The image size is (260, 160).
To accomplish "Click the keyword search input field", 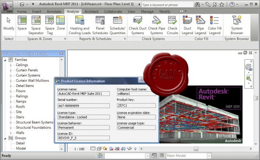I will coord(167,5).
